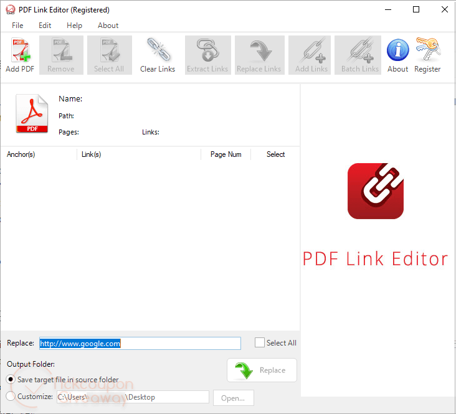Close the PDF Link Editor window
Screen dimensions: 456x414
[x=445, y=9]
